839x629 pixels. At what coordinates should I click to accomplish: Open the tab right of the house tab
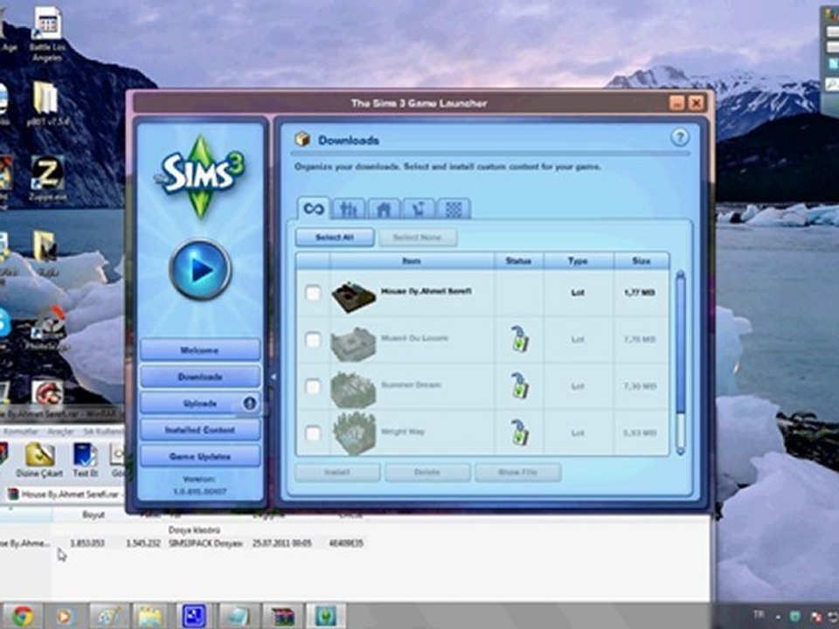tap(419, 209)
